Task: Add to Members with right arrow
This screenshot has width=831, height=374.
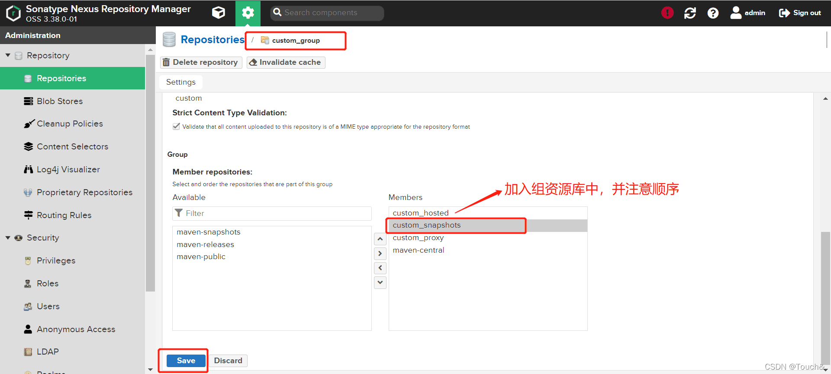Action: click(380, 254)
